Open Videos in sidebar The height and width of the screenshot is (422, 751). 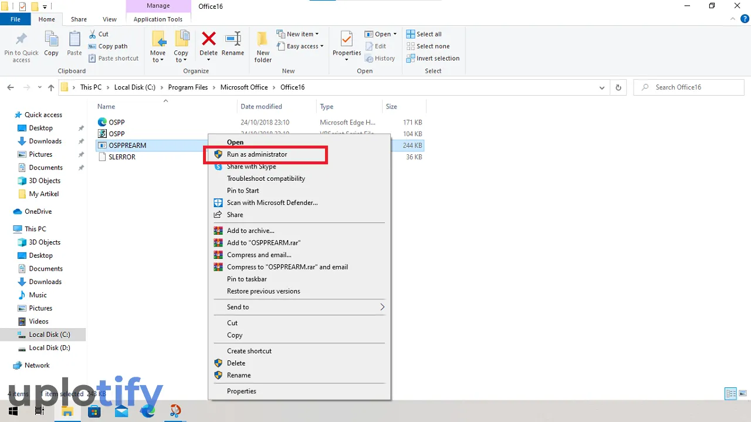39,322
